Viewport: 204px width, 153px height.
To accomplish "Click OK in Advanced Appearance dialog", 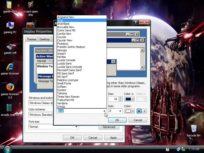I will click(117, 120).
